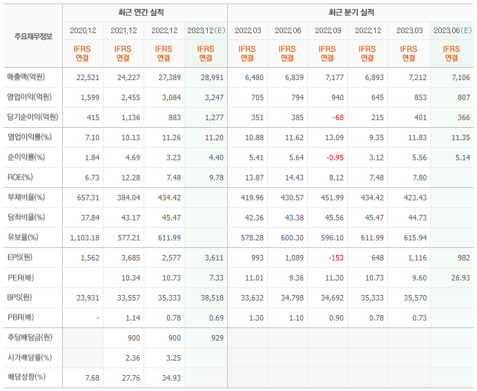Click the 당좌비율(%) row label
Image resolution: width=477 pixels, height=391 pixels.
pos(26,218)
